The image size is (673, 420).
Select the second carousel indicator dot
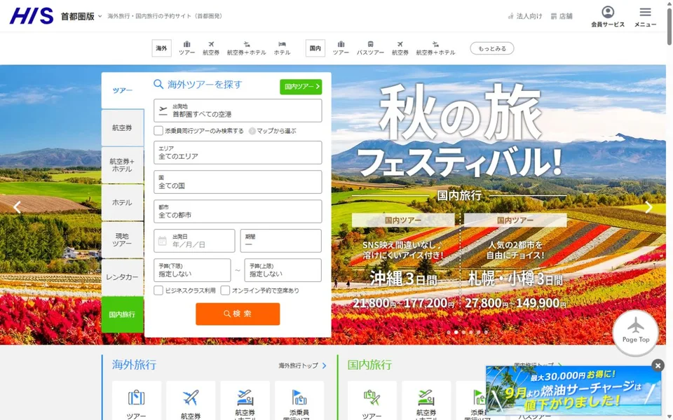pyautogui.click(x=456, y=332)
